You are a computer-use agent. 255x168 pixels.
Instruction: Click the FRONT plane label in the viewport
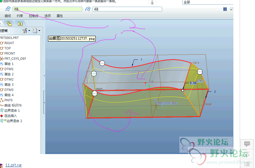pos(208,104)
